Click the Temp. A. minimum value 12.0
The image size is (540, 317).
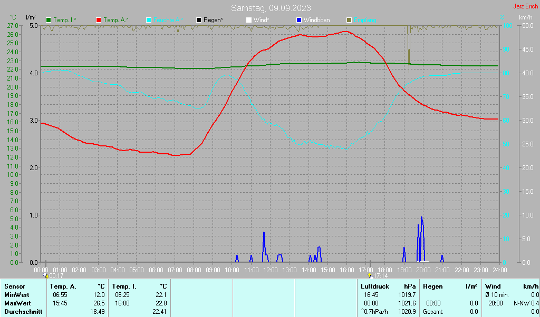(99, 295)
